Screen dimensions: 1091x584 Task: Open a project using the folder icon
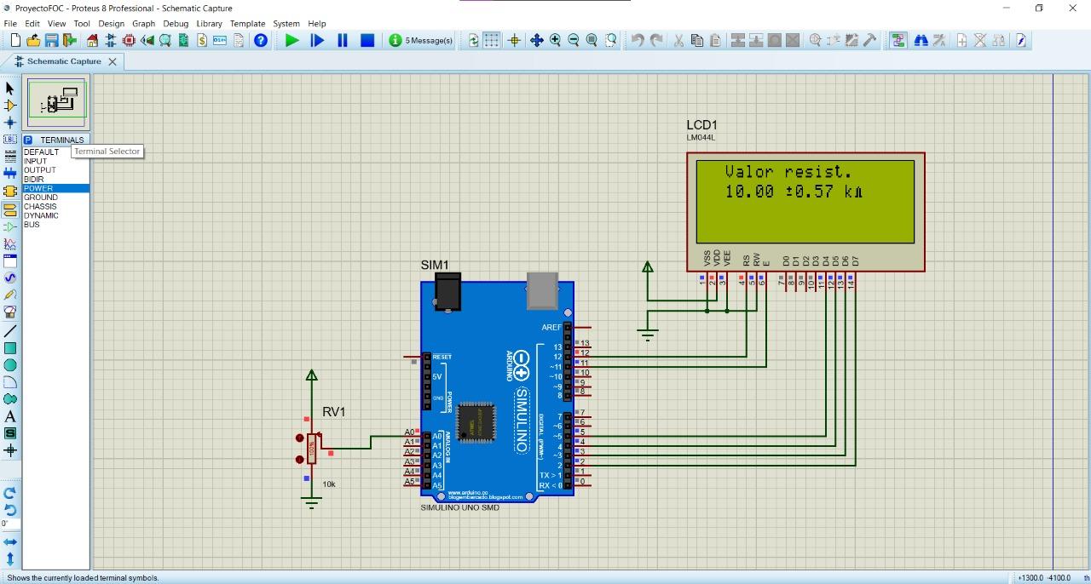click(33, 40)
